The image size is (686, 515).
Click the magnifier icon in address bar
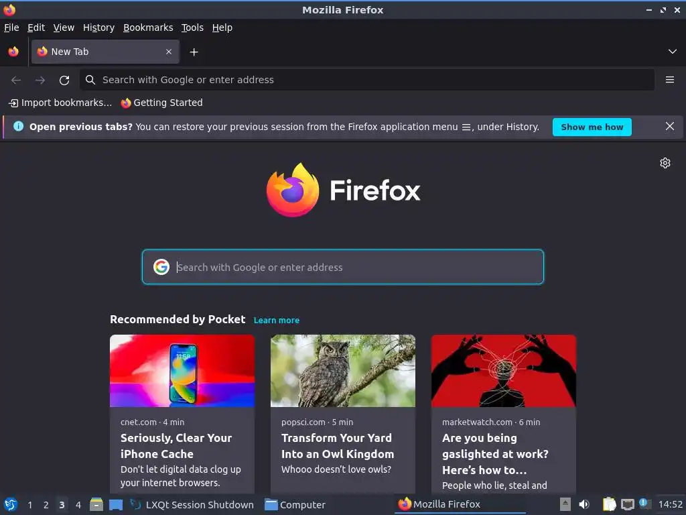coord(90,80)
